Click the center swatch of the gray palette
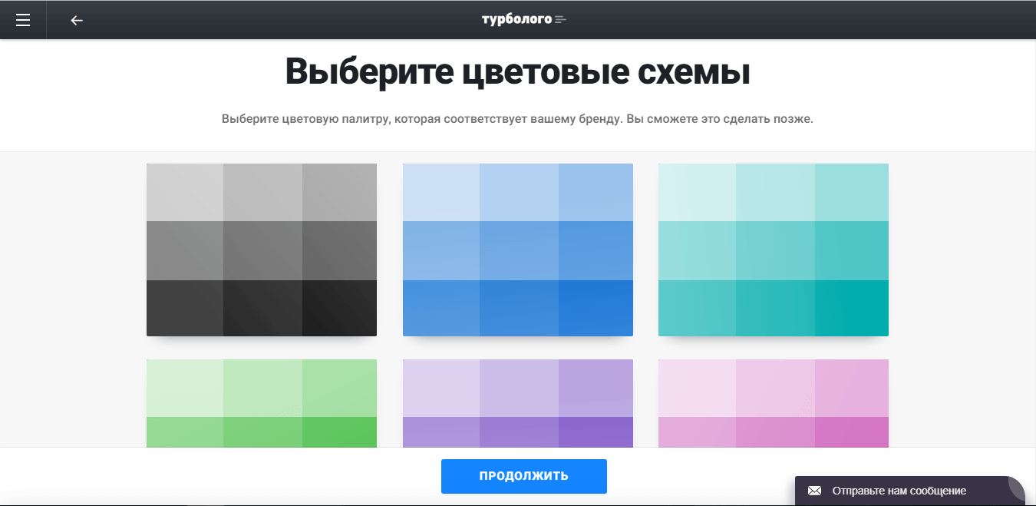This screenshot has height=506, width=1036. (262, 250)
